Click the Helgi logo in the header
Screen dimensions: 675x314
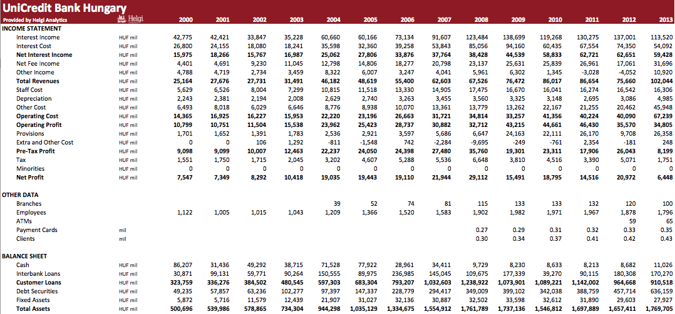pos(130,19)
